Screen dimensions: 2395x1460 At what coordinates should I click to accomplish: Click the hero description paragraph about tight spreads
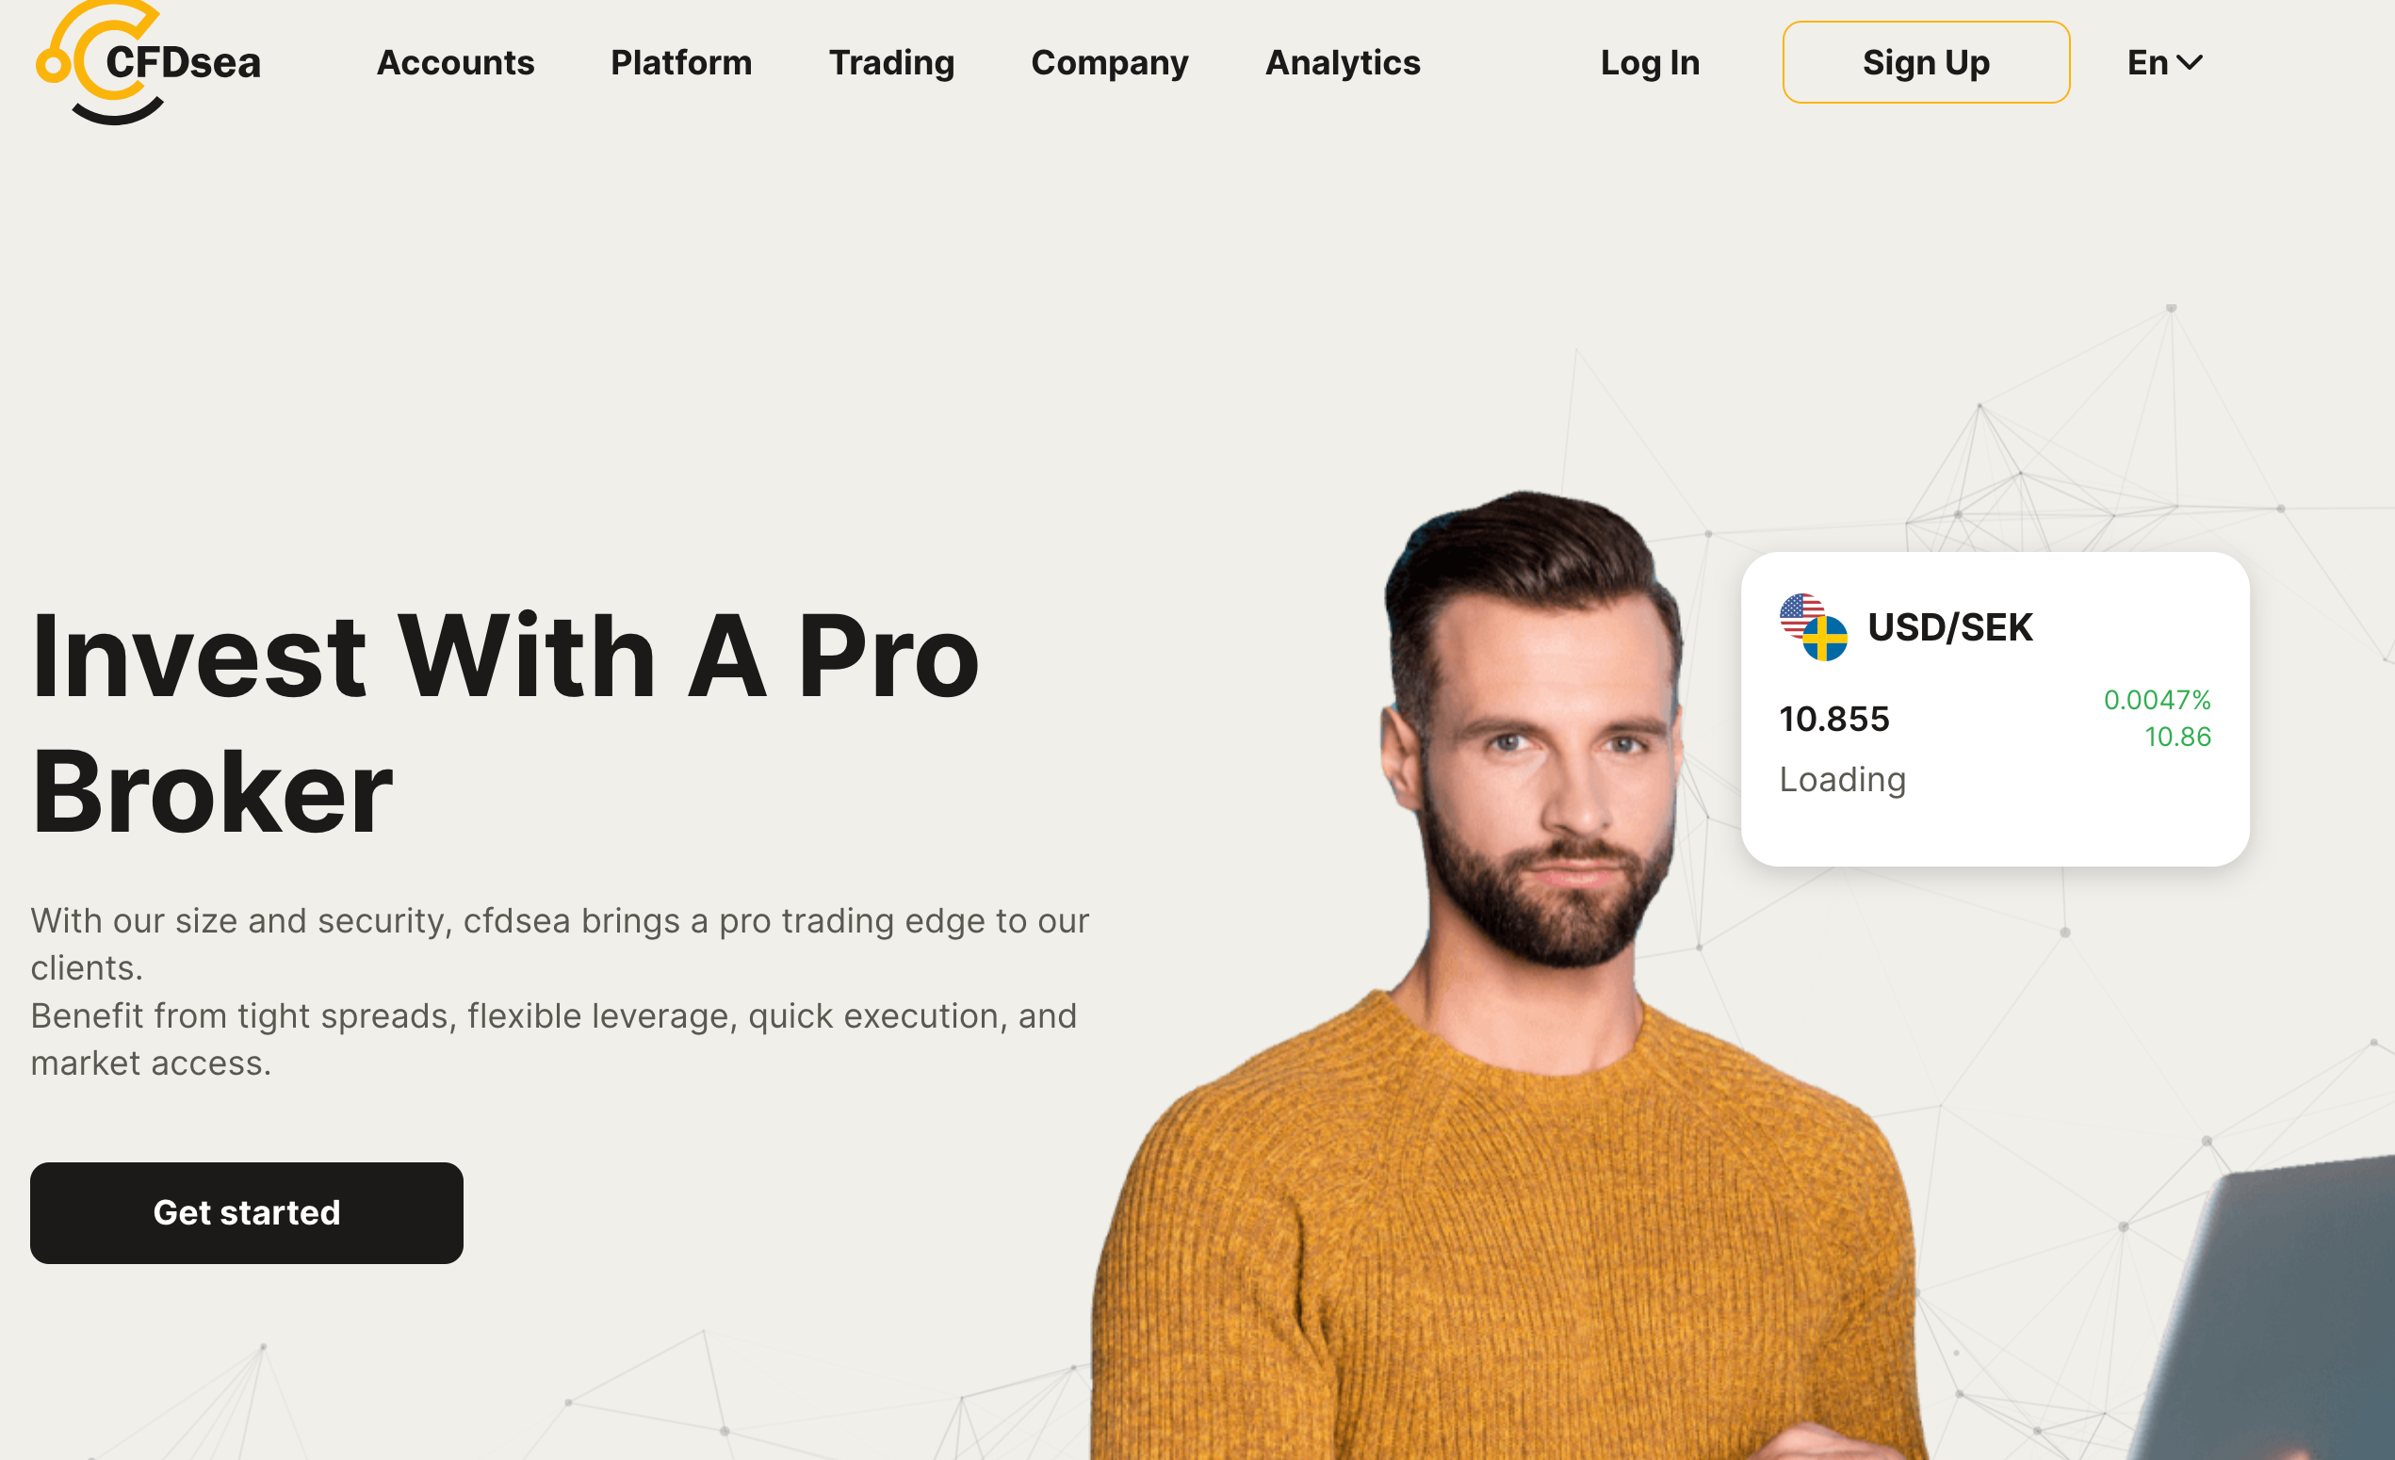(560, 992)
